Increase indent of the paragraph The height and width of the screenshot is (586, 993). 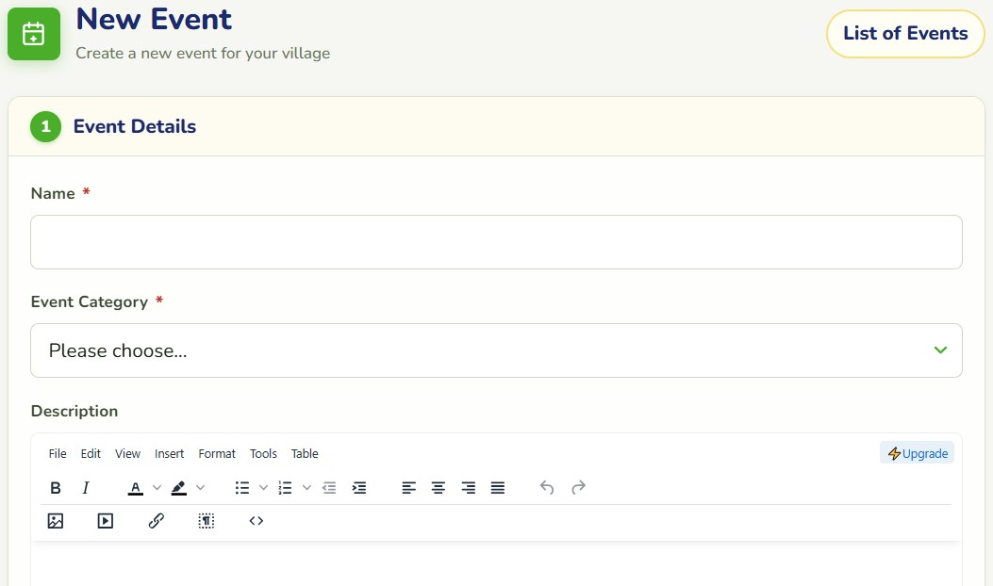(359, 488)
